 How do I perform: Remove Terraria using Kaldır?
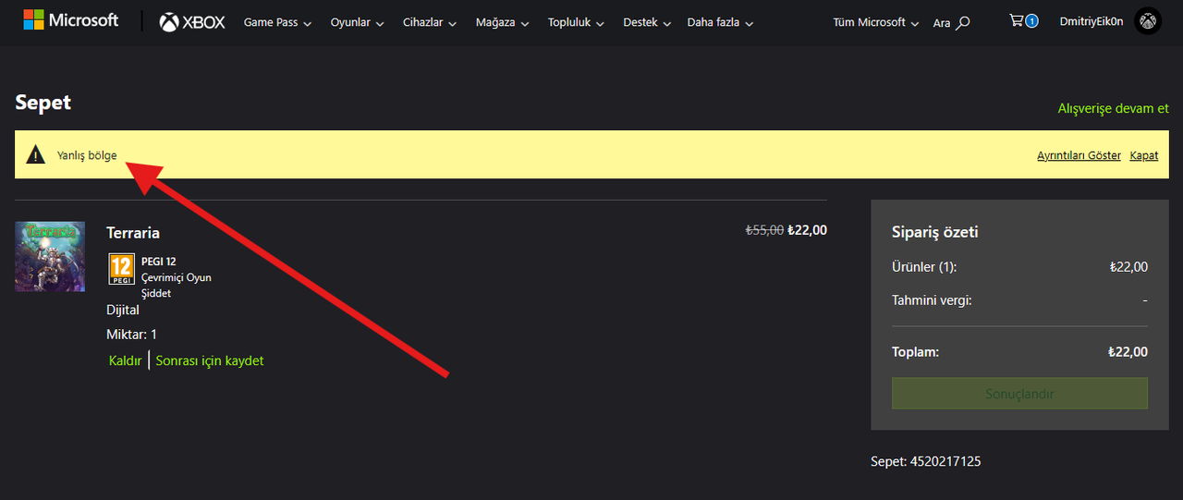(x=126, y=360)
